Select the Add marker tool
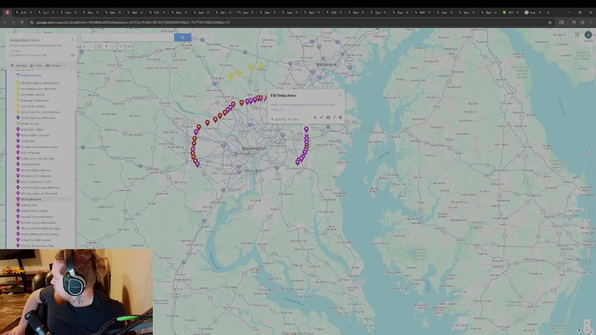Screen dimensions: 596x335 (107, 47)
